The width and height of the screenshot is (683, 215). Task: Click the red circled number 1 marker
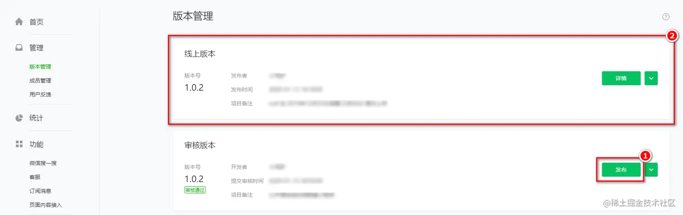pyautogui.click(x=646, y=156)
